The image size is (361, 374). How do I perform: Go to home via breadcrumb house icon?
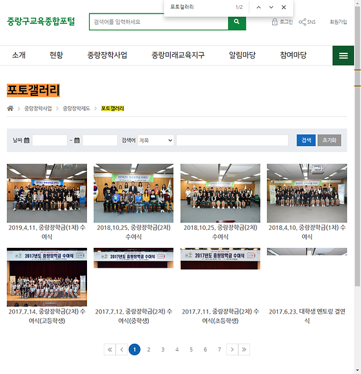(x=10, y=108)
